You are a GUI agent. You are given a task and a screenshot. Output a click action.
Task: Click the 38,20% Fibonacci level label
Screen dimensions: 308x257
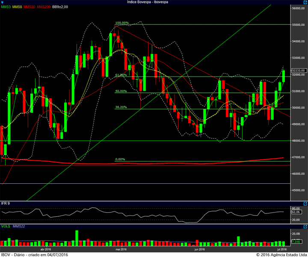121,107
